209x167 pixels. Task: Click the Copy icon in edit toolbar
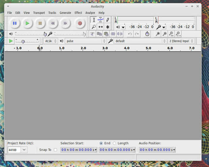99,34
